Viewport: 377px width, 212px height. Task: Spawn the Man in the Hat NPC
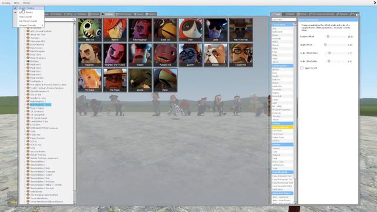pyautogui.click(x=241, y=30)
